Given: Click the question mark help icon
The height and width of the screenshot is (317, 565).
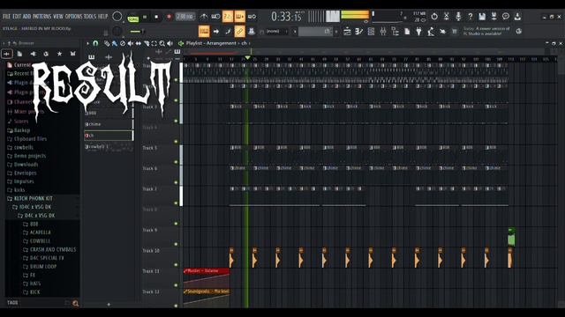Looking at the screenshot, I should point(470,17).
